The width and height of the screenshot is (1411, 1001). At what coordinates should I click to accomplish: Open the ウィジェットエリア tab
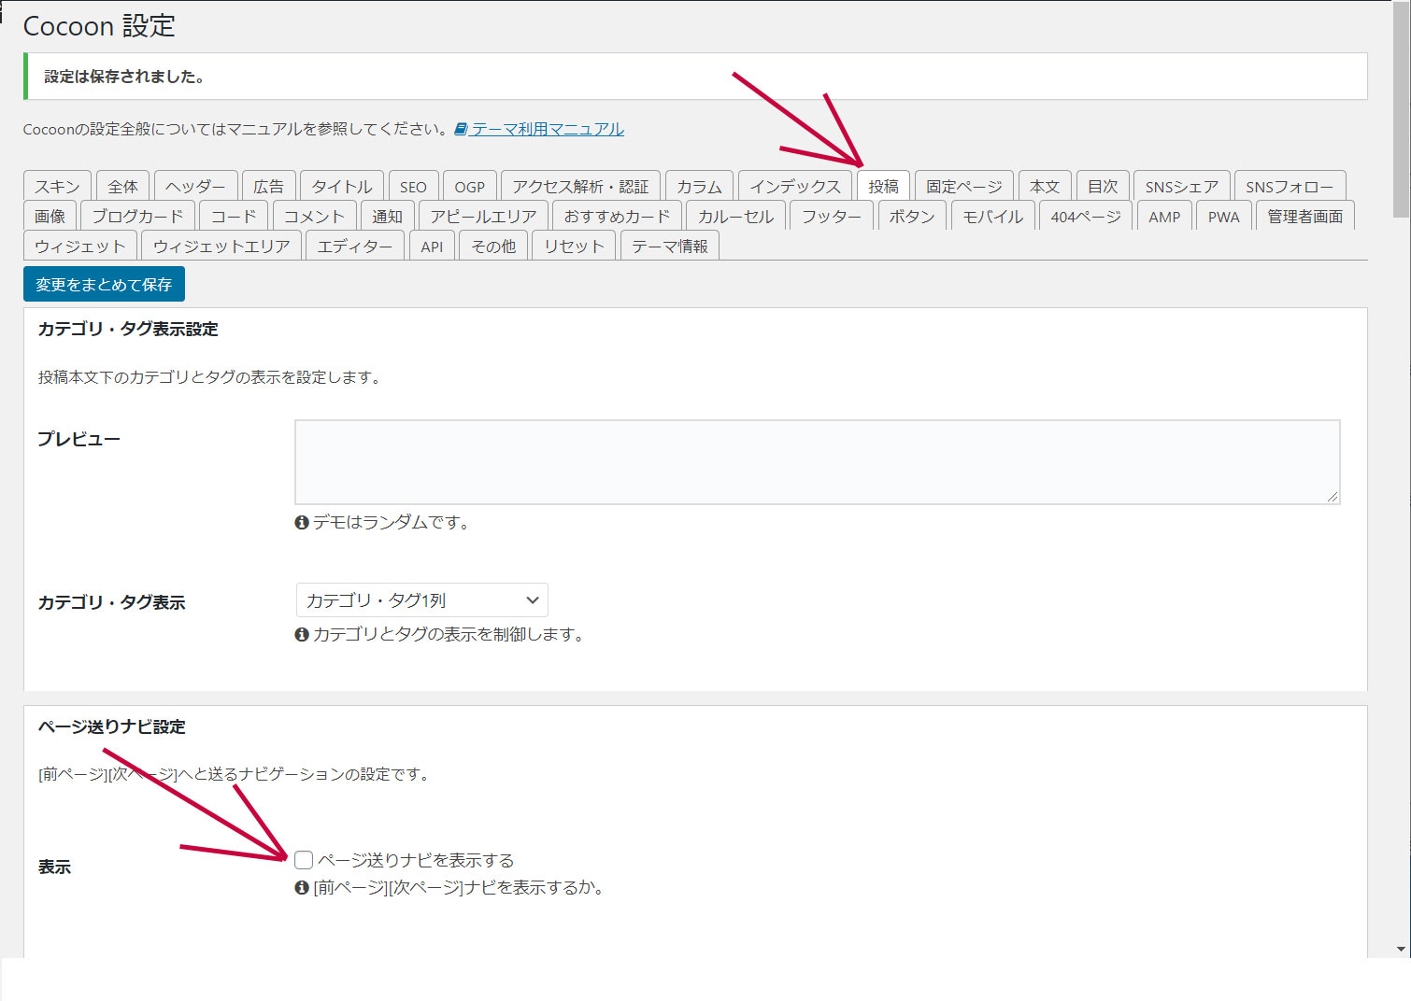[221, 246]
